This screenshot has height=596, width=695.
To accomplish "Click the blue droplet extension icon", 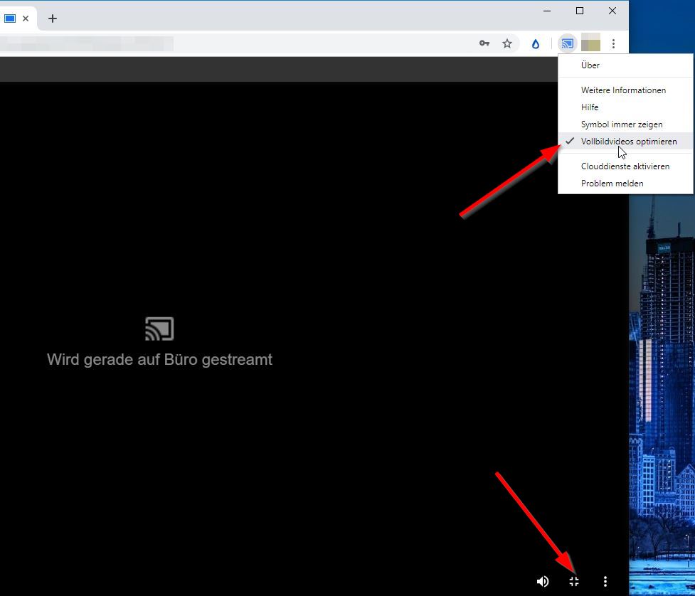I will click(536, 43).
